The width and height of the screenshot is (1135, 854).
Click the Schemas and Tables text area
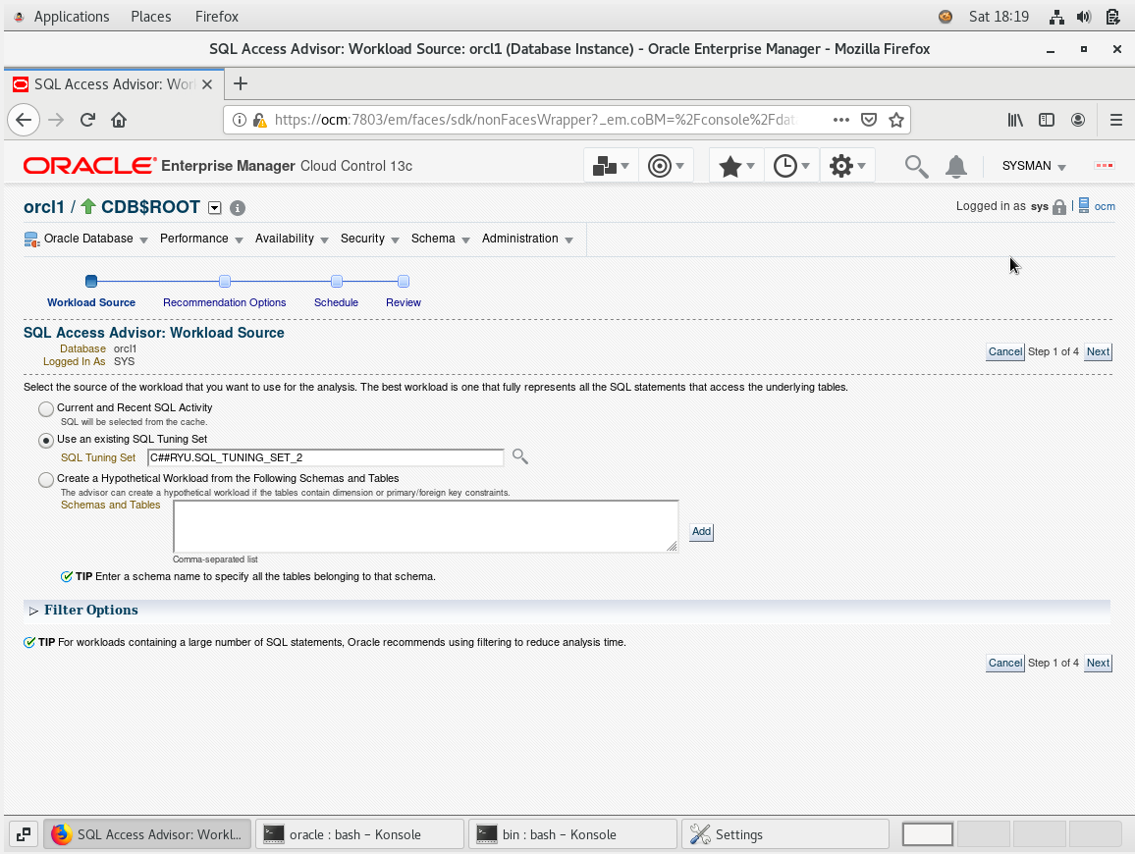[x=426, y=526]
